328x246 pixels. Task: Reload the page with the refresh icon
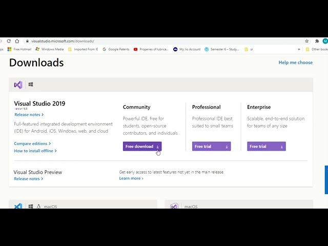[9, 41]
